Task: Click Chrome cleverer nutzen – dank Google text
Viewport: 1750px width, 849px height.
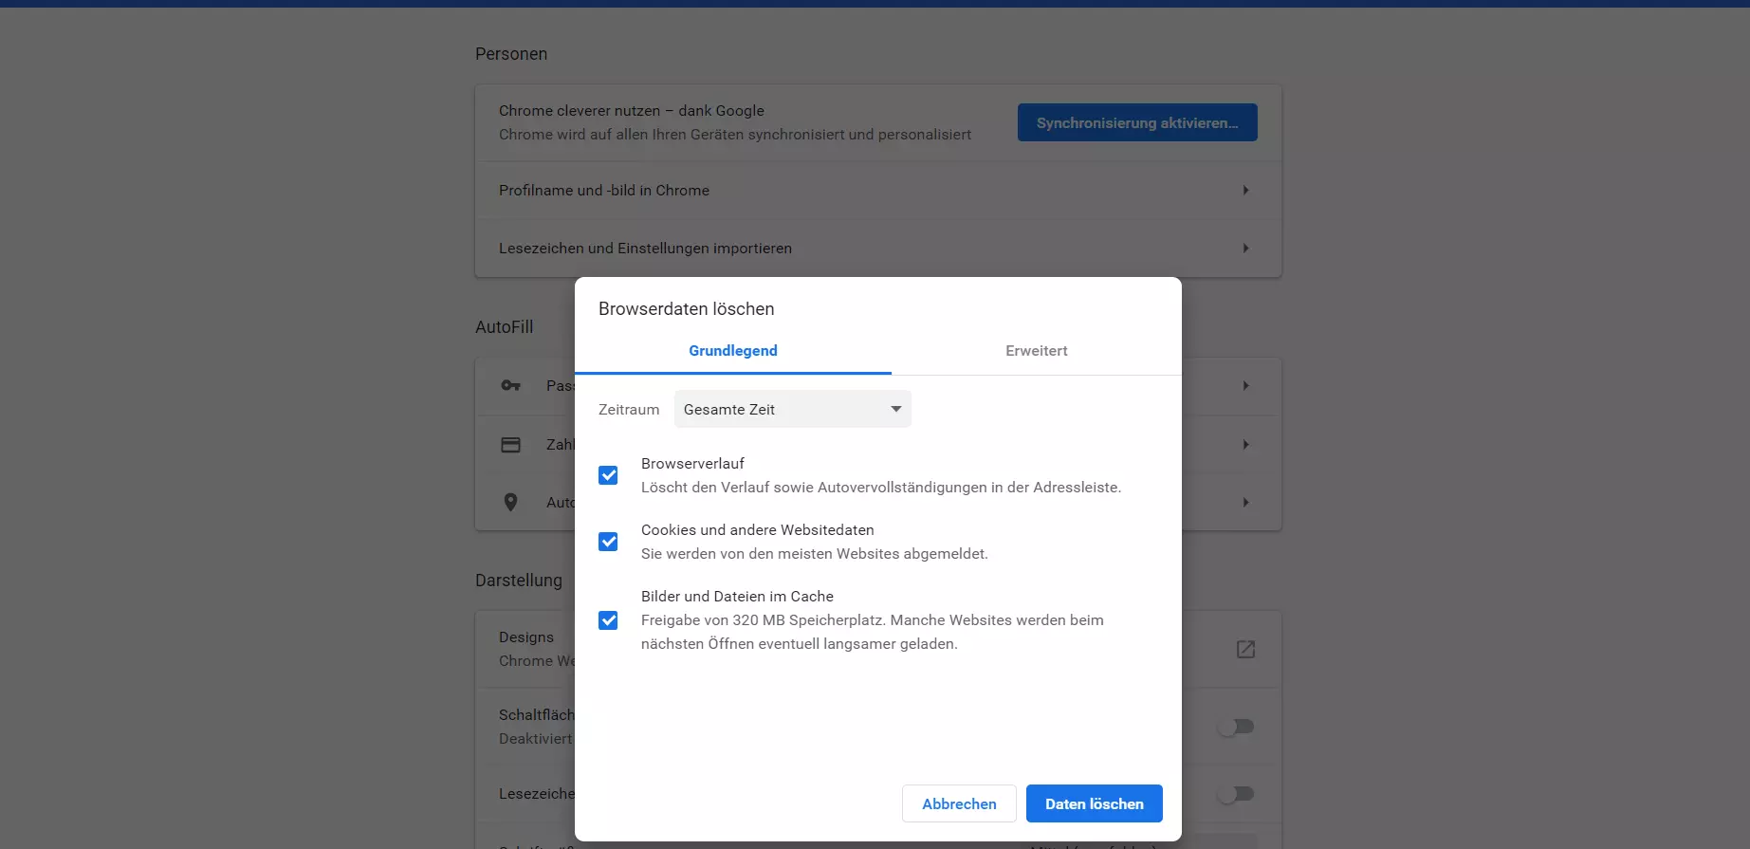Action: [x=632, y=110]
